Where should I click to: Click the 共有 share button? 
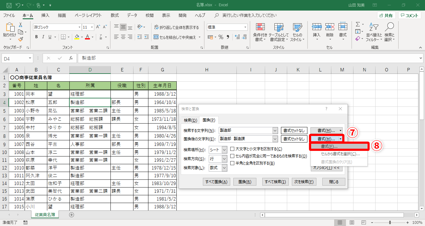pyautogui.click(x=386, y=16)
